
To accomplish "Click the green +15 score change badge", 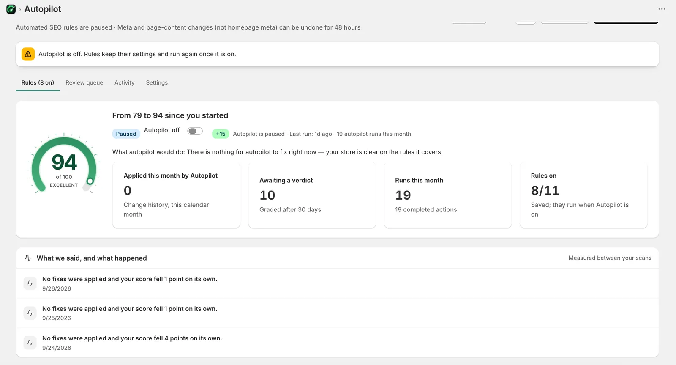I will coord(221,134).
